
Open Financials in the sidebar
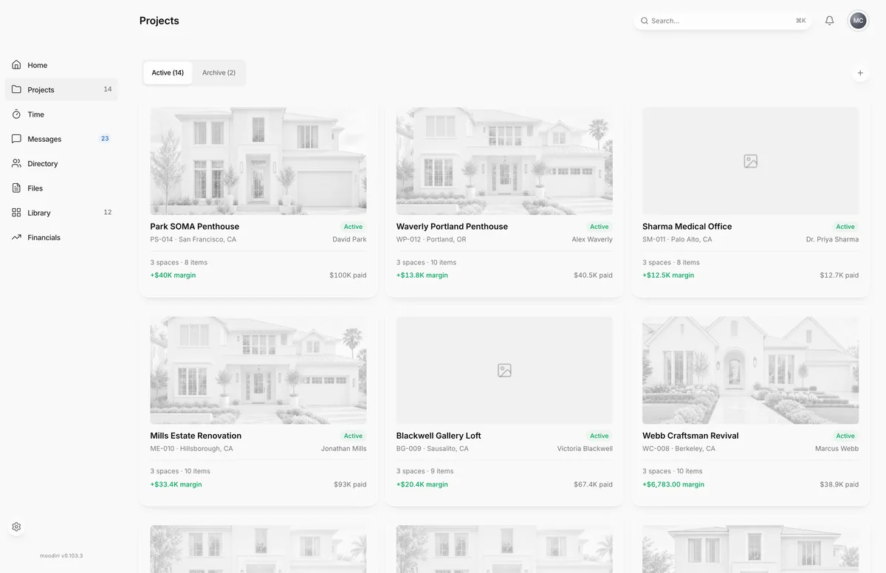61,237
